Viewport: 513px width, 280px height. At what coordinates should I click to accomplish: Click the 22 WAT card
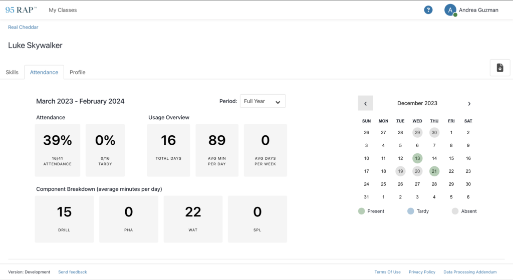point(193,219)
